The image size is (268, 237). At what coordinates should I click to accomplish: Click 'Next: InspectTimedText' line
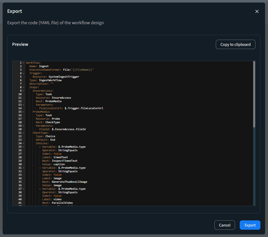coord(60,161)
